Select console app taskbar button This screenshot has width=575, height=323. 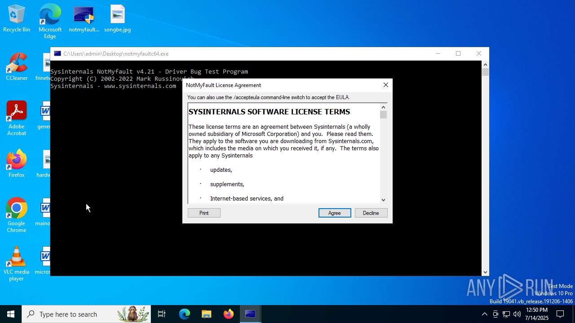click(250, 314)
